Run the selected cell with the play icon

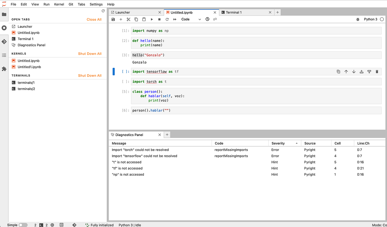152,19
